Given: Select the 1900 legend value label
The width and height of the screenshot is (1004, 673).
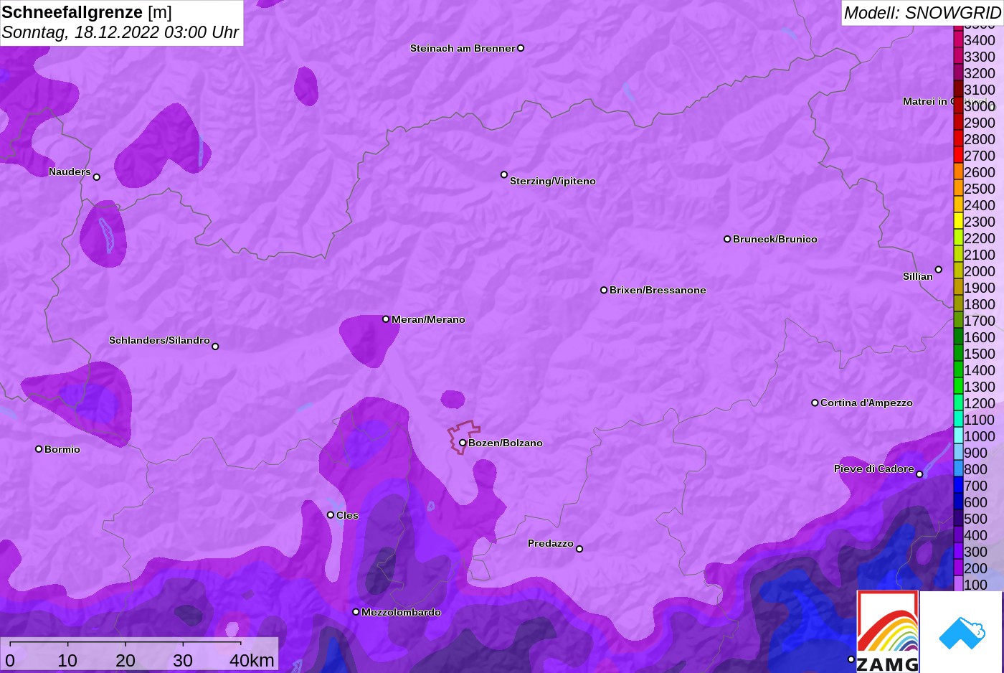Looking at the screenshot, I should [980, 288].
